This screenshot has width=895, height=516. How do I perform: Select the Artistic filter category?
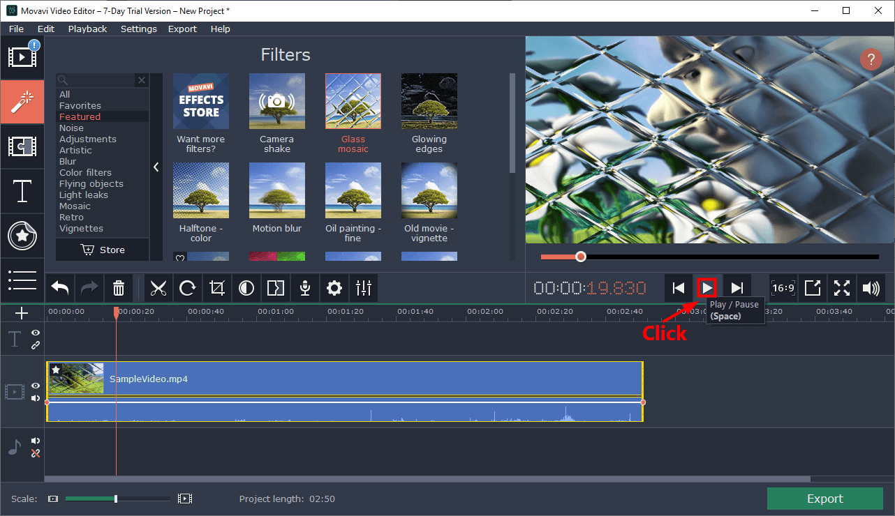(75, 150)
